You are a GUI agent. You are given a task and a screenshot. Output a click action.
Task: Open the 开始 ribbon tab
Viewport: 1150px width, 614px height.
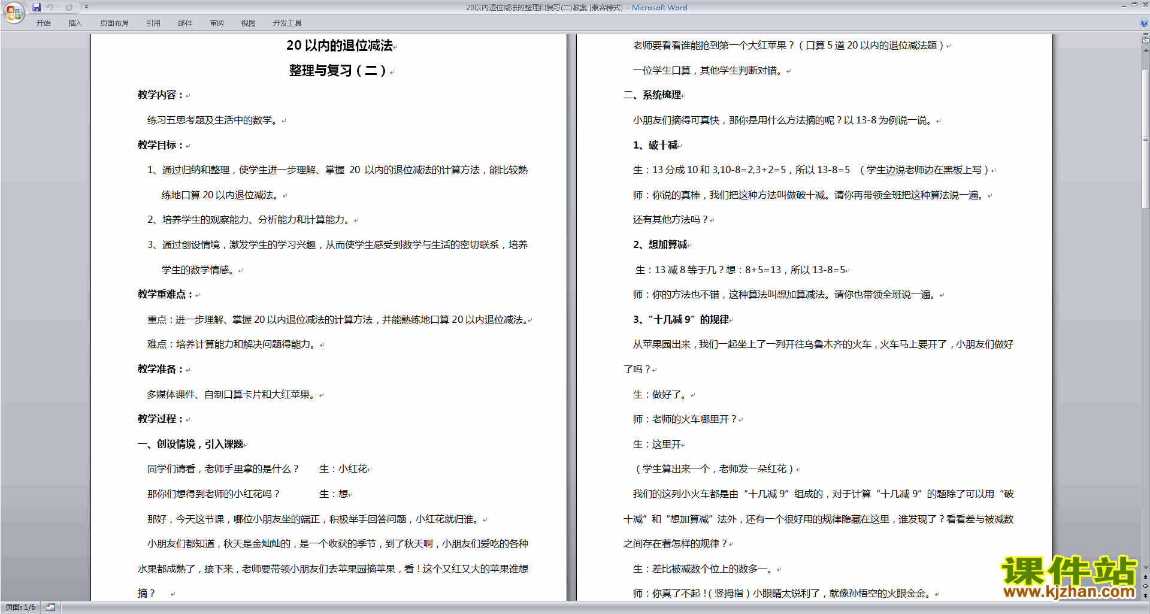pos(43,23)
